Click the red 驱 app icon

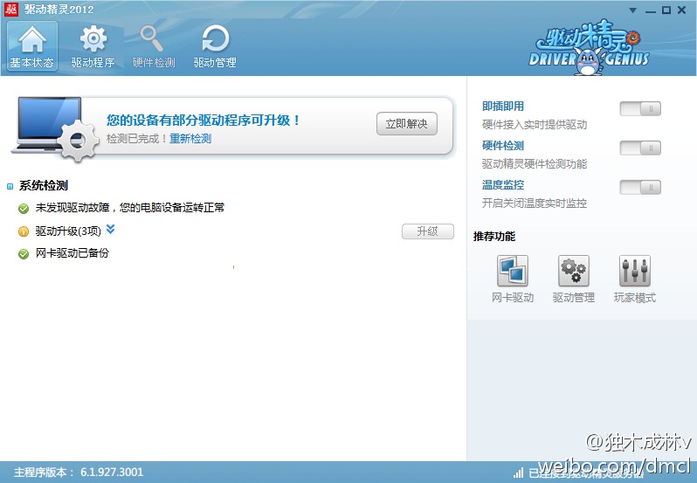(x=11, y=9)
